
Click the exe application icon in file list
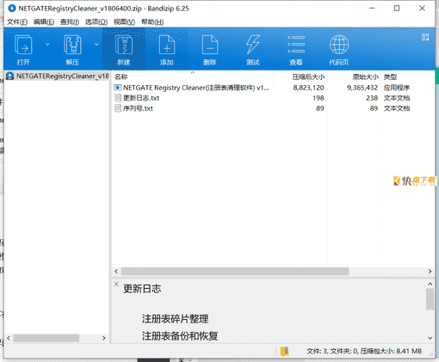[118, 88]
